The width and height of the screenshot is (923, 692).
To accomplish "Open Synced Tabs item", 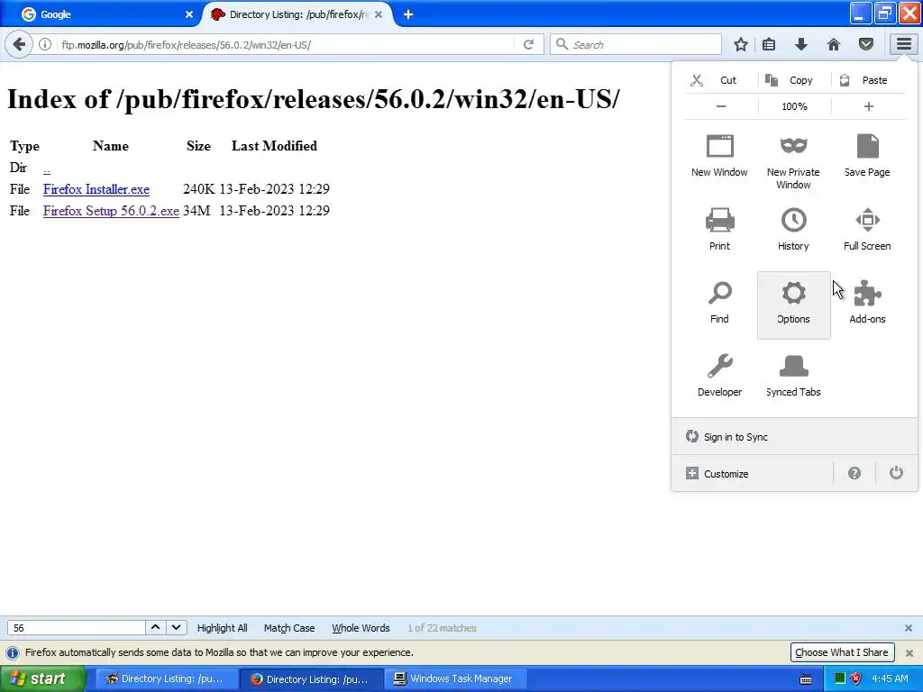I will coord(793,376).
